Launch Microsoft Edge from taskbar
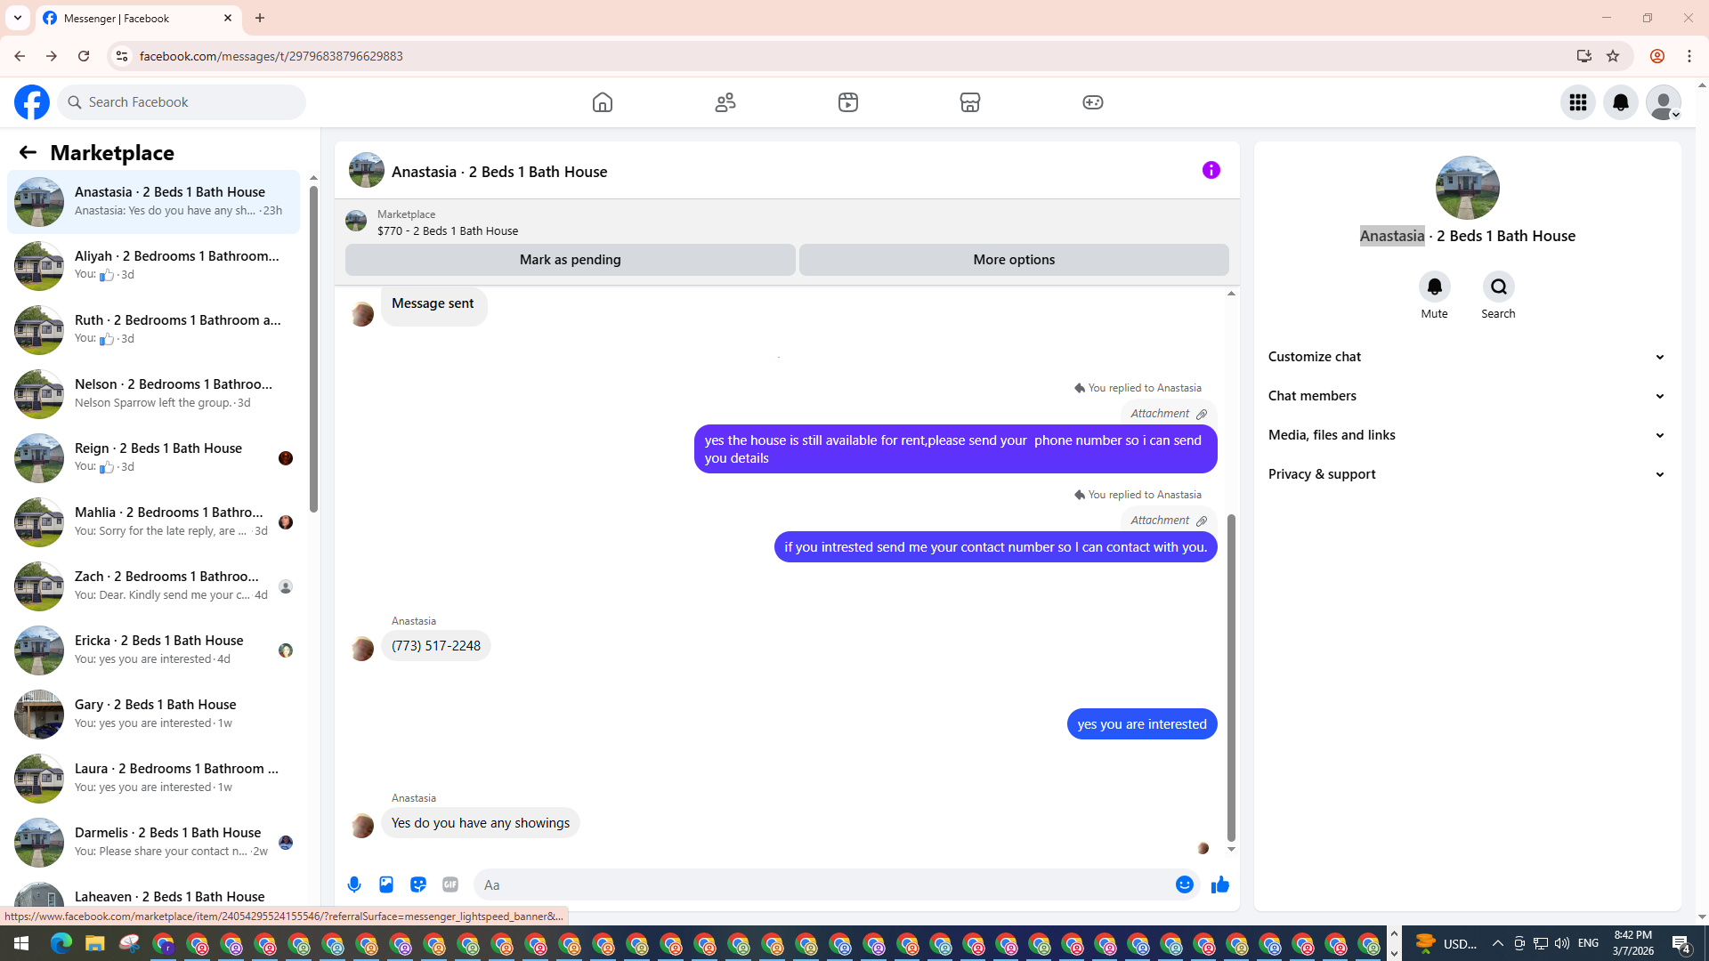Viewport: 1709px width, 961px height. pyautogui.click(x=61, y=943)
